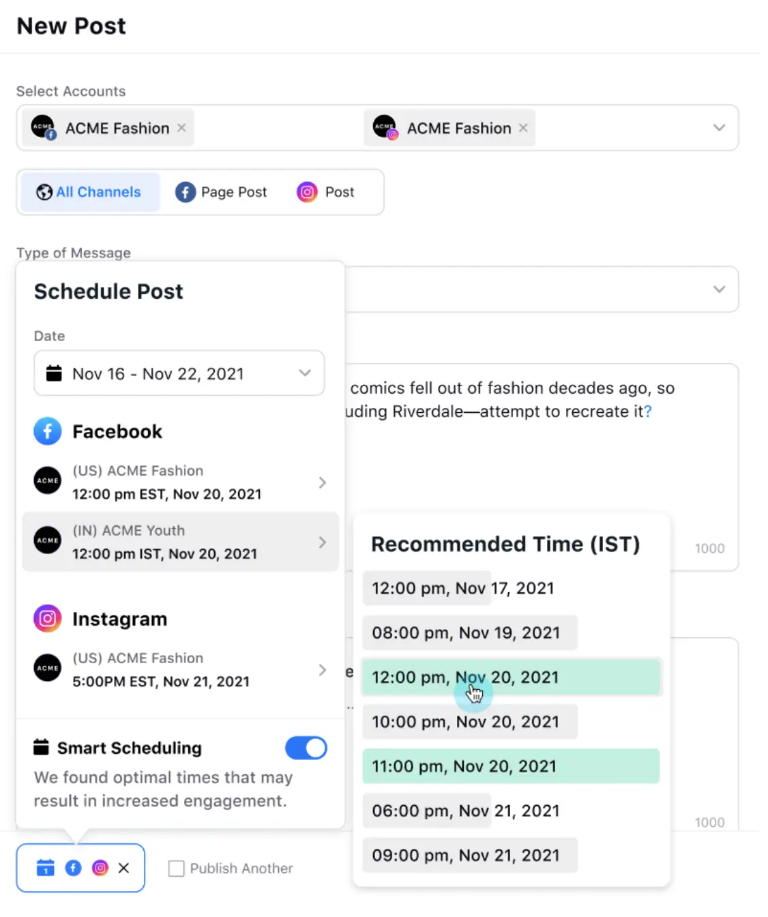The image size is (768, 917).
Task: Remove the Facebook ACME Fashion account chip
Action: (x=181, y=128)
